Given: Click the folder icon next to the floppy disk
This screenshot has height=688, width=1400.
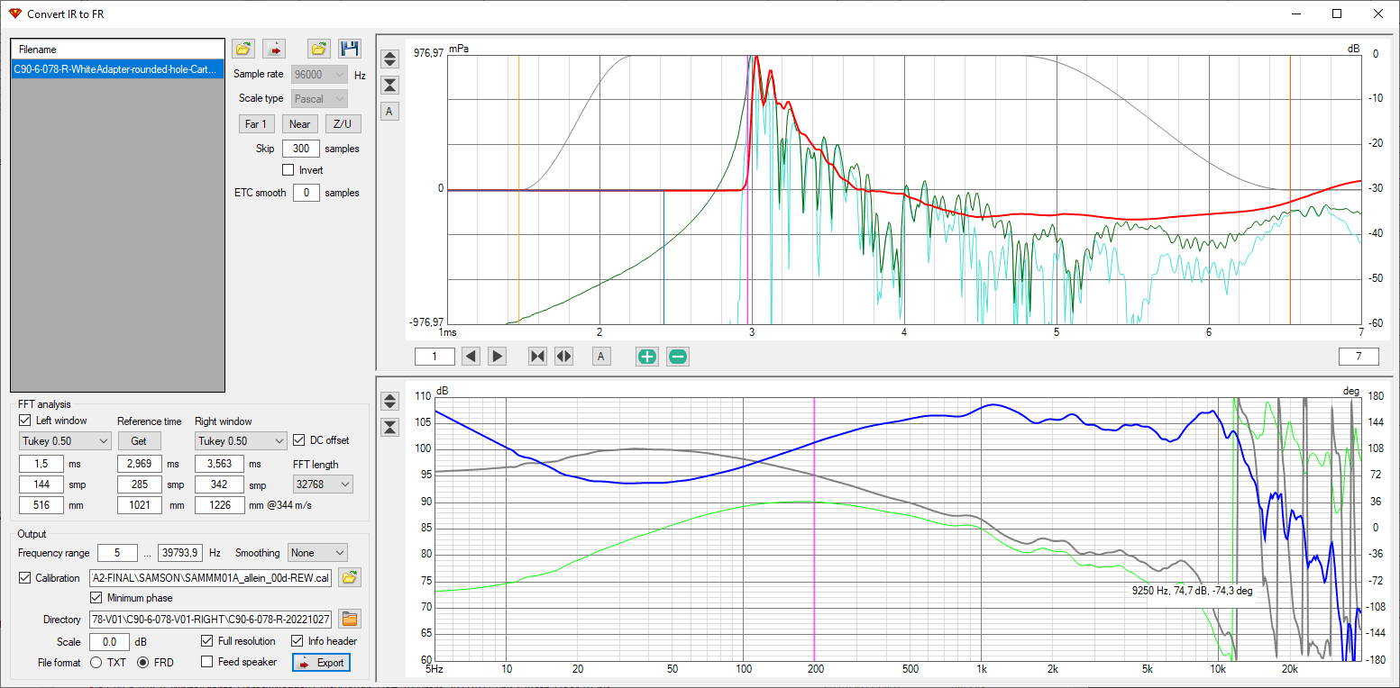Looking at the screenshot, I should click(318, 49).
